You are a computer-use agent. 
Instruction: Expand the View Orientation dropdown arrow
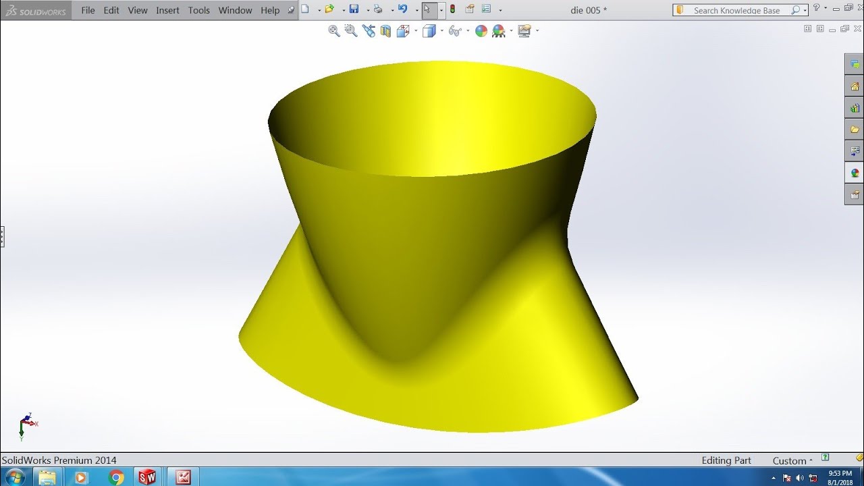tap(416, 31)
